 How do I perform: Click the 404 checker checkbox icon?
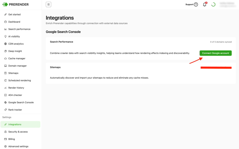pyautogui.click(x=6, y=95)
